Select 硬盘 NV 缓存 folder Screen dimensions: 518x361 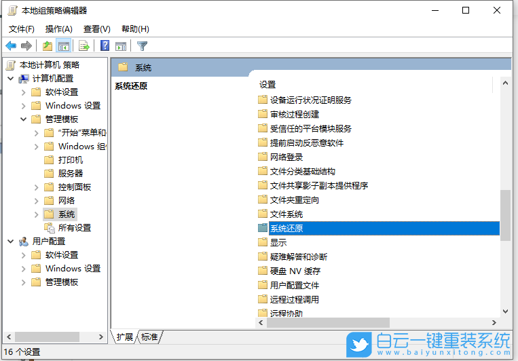(x=295, y=271)
